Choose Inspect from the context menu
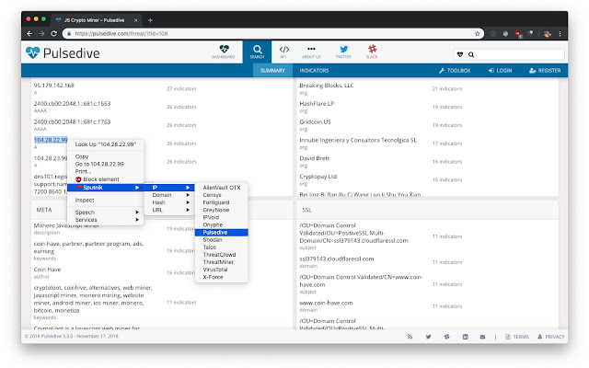Viewport: 589px width, 368px height. click(x=106, y=201)
